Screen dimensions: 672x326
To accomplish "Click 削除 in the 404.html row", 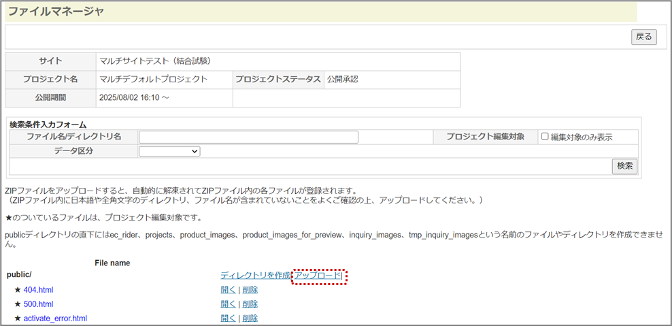I will [250, 290].
